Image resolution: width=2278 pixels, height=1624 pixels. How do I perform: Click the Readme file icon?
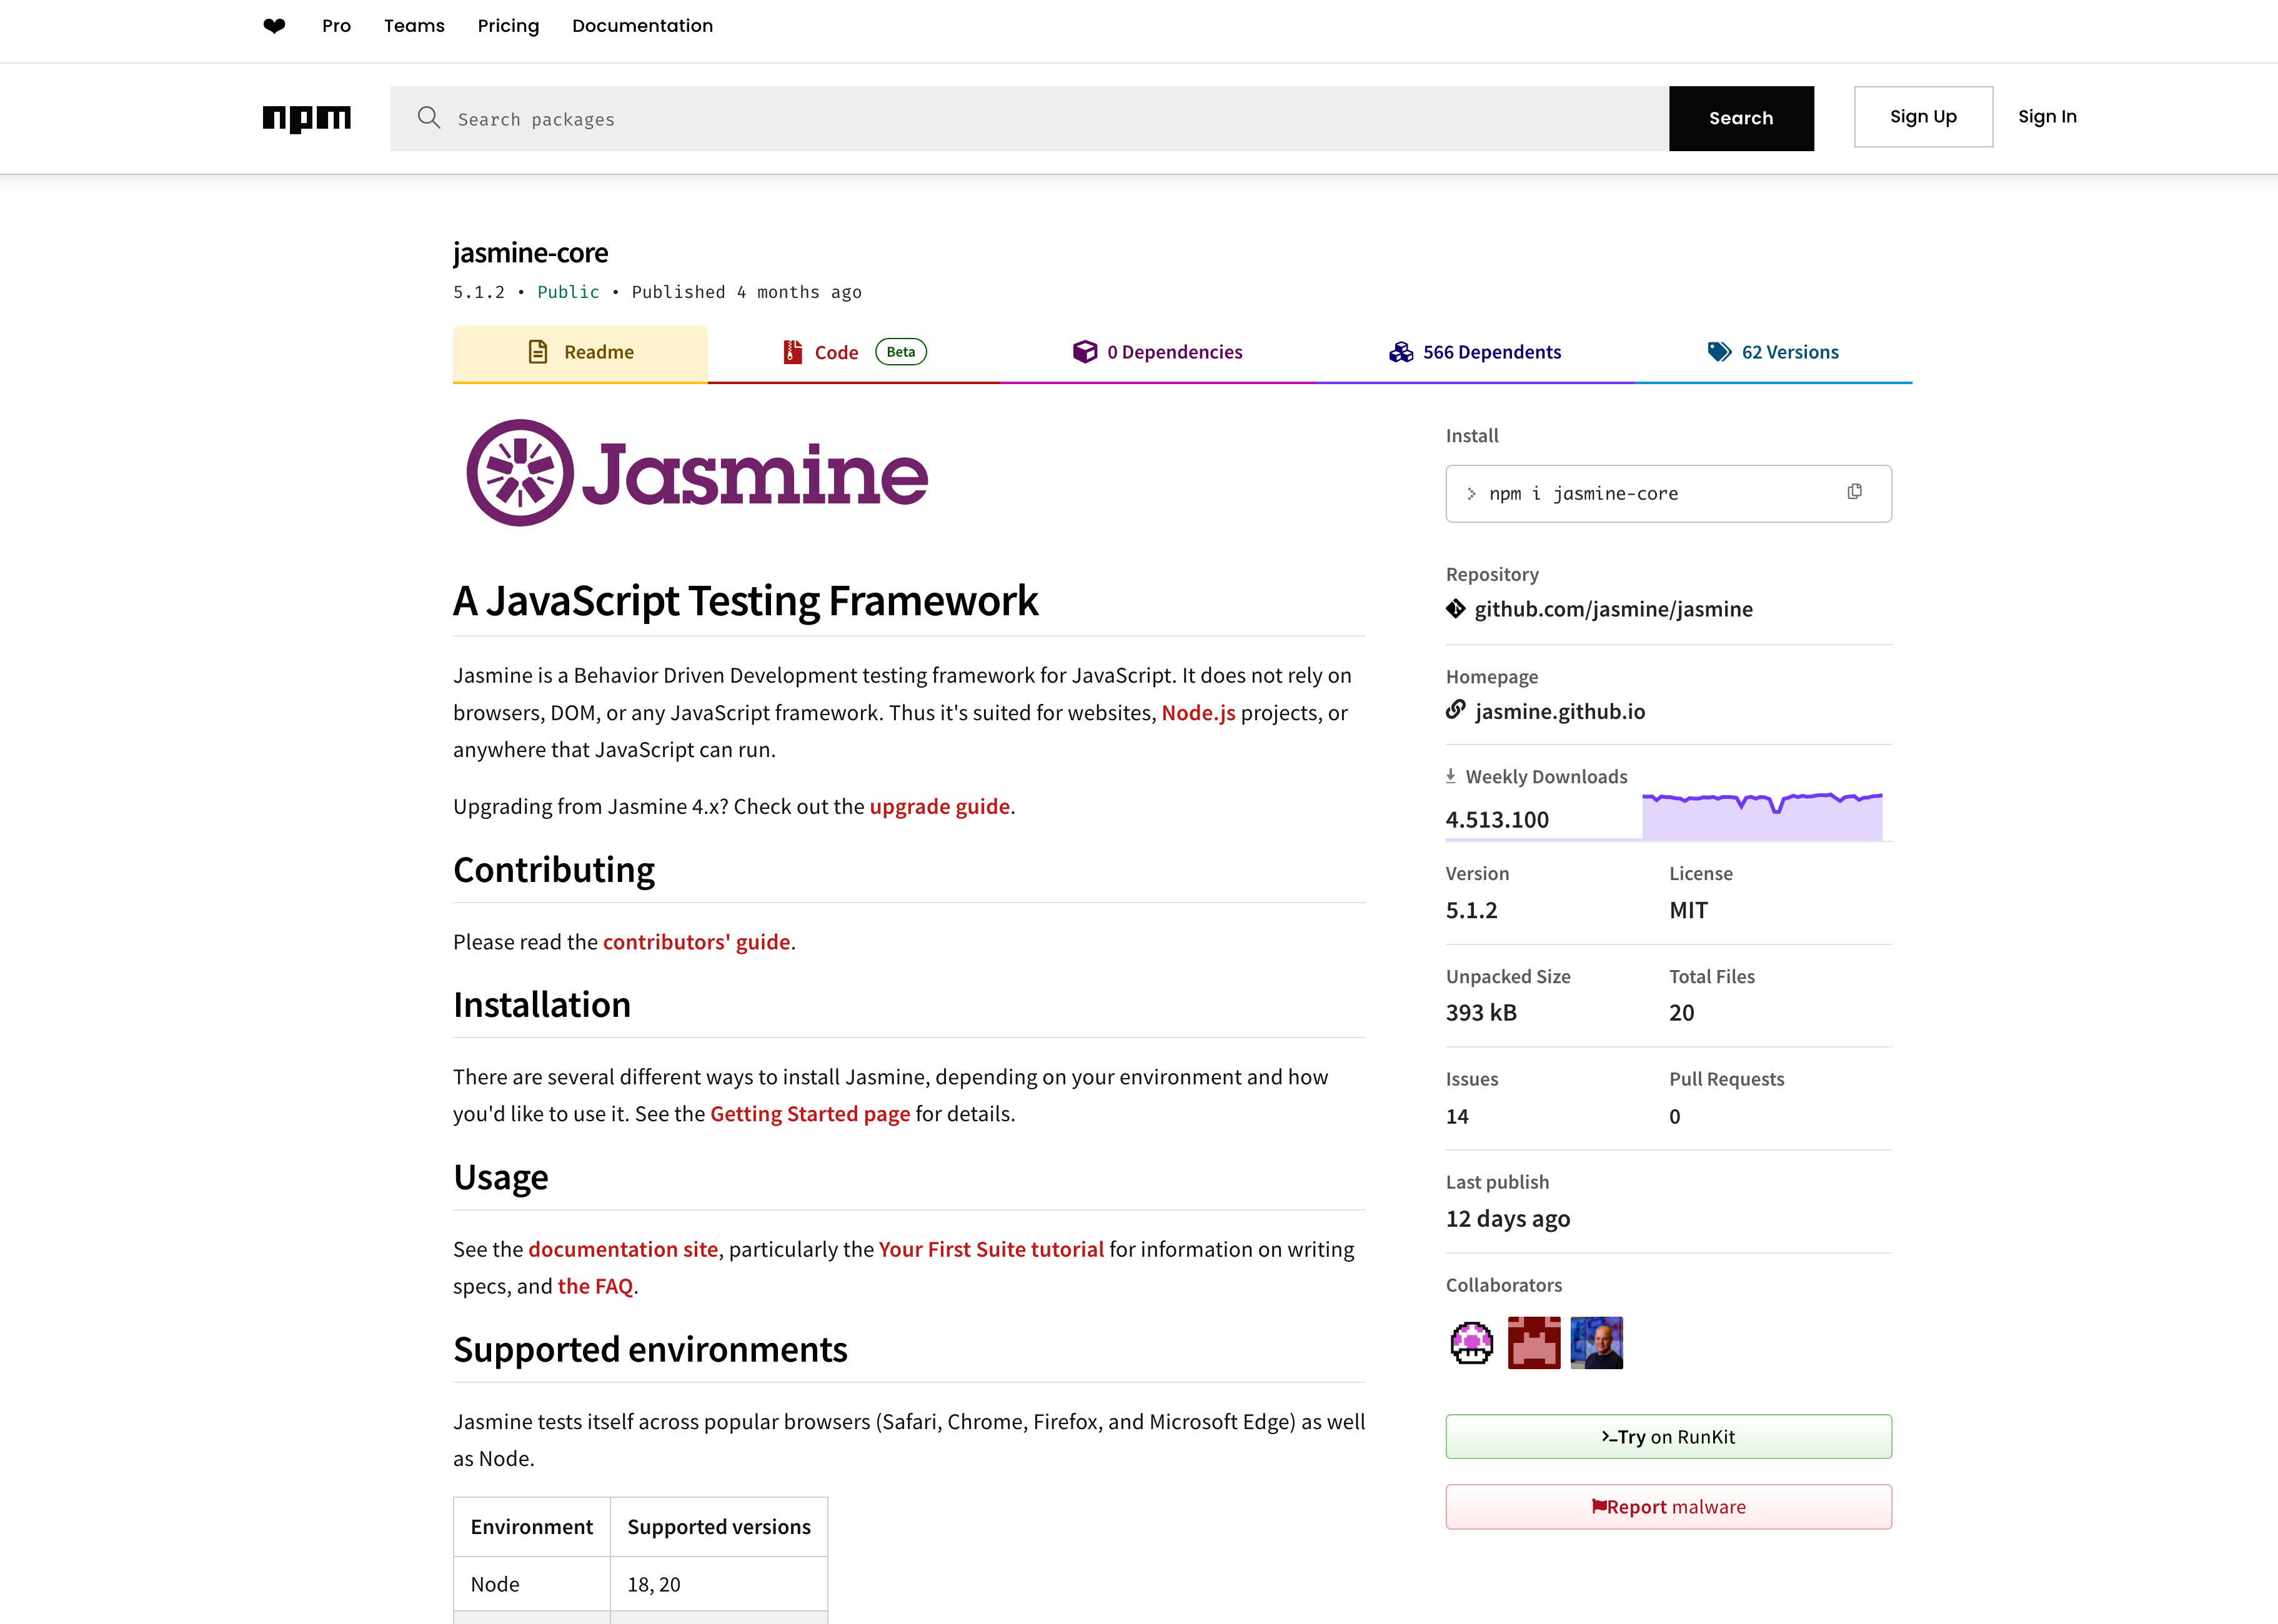(538, 352)
